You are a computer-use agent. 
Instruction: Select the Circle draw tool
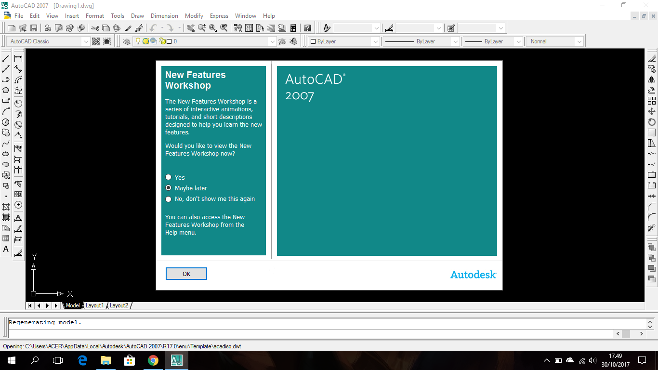click(6, 122)
